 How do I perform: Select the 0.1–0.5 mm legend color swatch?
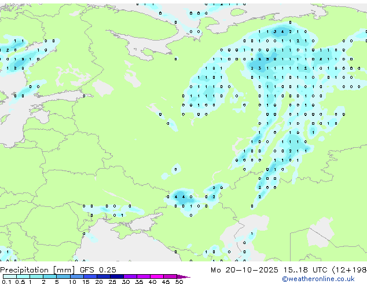coord(10,276)
